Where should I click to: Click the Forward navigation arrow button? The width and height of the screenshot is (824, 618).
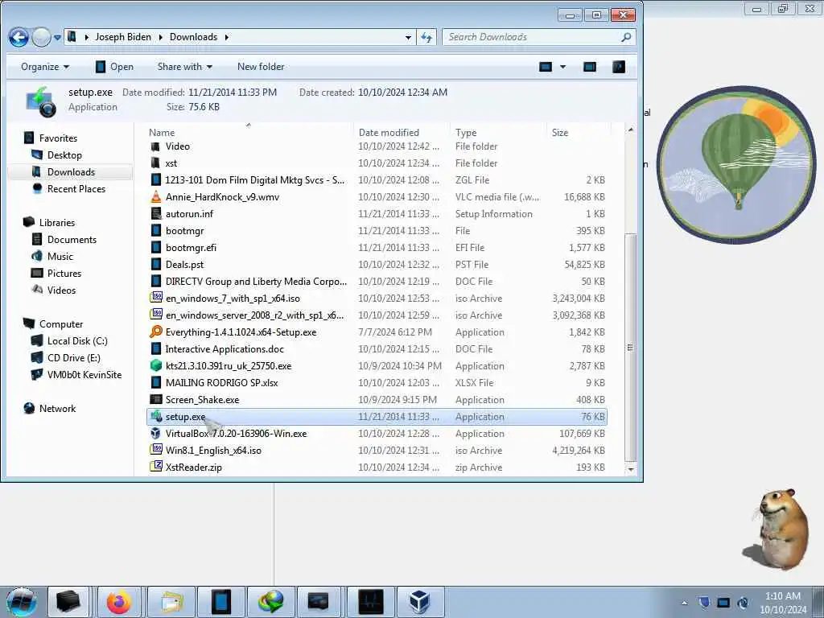[41, 37]
